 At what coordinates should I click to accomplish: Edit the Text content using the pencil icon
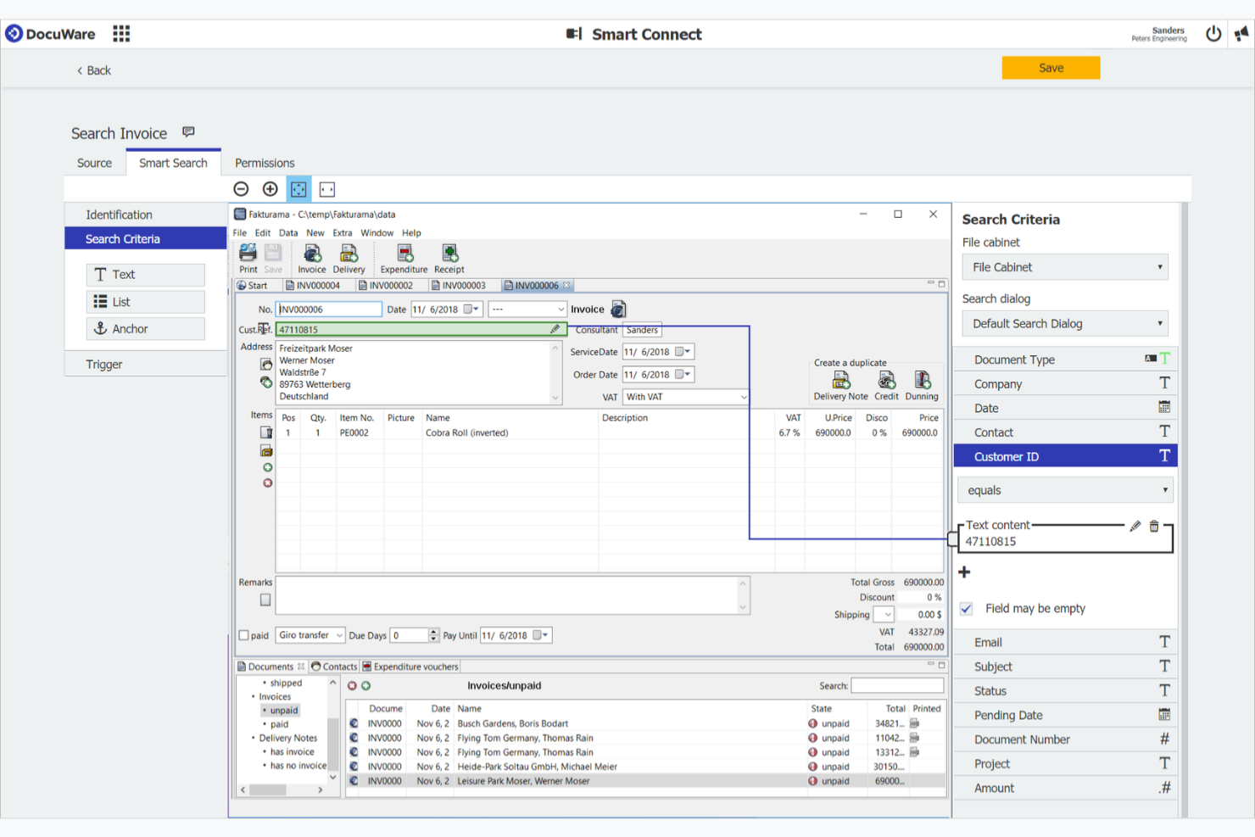[x=1135, y=526]
